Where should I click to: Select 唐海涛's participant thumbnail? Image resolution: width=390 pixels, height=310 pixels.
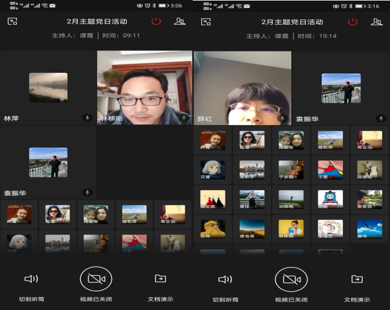point(252,229)
